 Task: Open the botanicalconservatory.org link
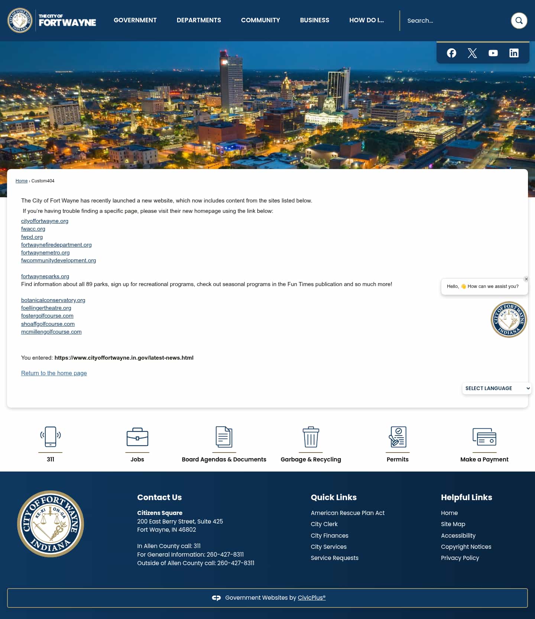tap(53, 300)
